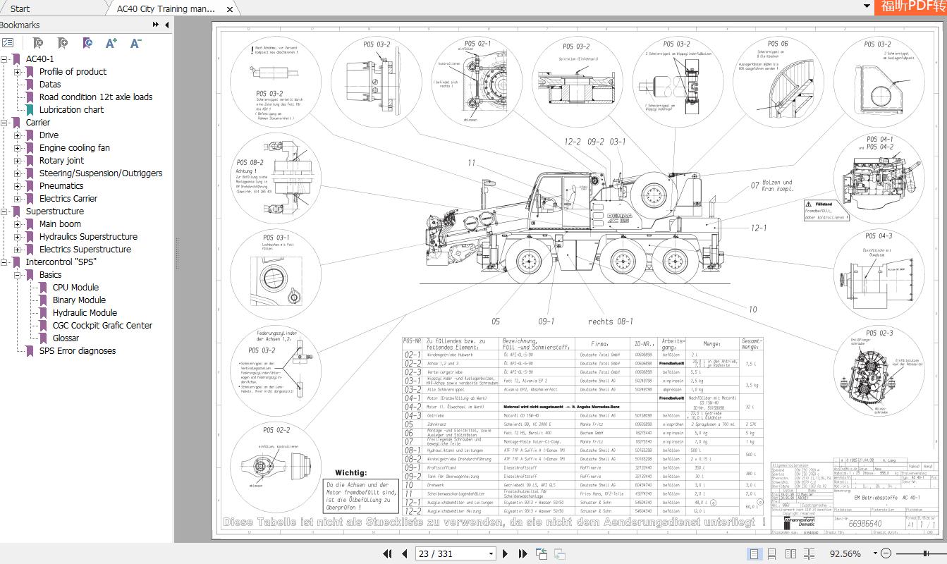Click the zoom out minus control
Viewport: 947px width, 564px height.
click(x=886, y=553)
